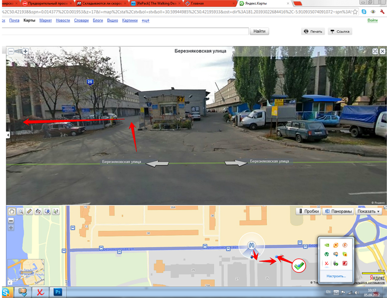
Task: Activate the magnifier zoom tool
Action: point(21,211)
